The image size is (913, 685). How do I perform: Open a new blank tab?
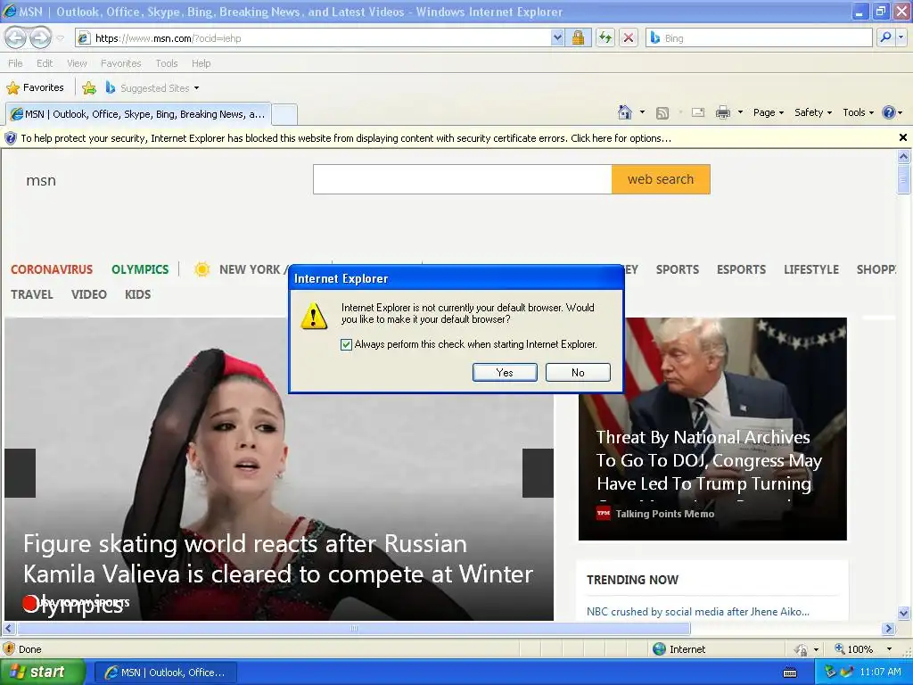pyautogui.click(x=284, y=115)
